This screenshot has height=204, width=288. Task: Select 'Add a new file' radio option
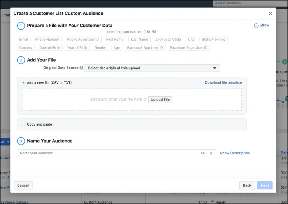(x=23, y=83)
